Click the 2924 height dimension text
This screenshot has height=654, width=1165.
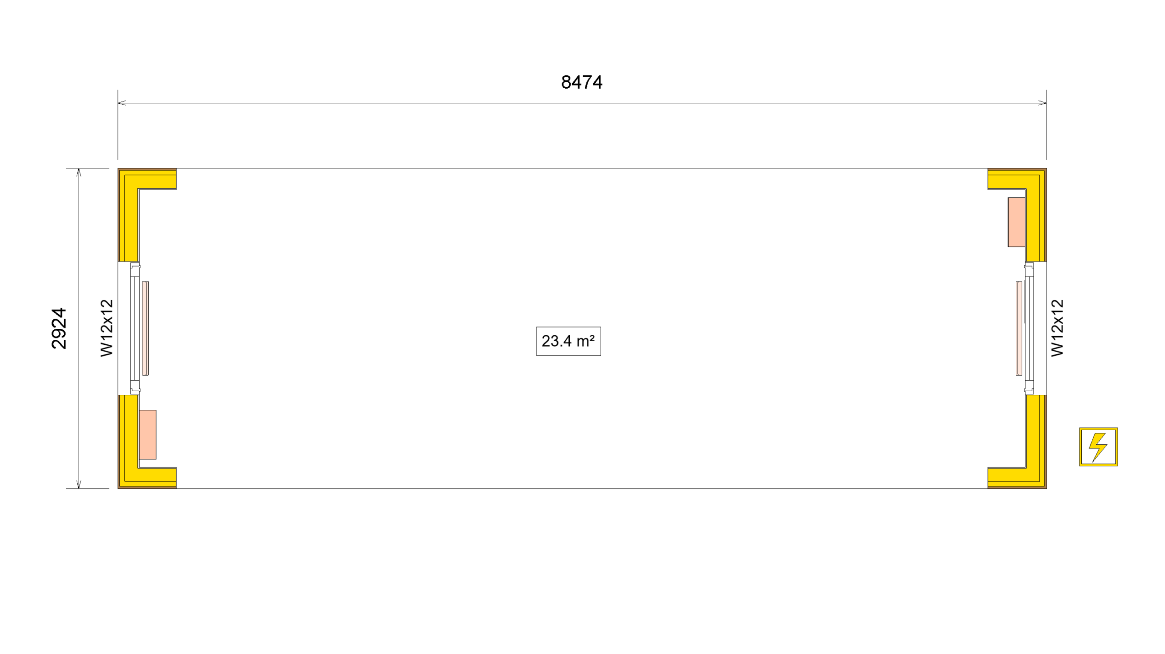pyautogui.click(x=59, y=328)
